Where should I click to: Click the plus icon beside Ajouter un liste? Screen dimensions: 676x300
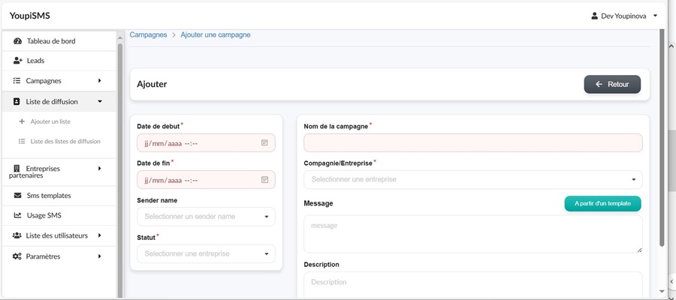click(22, 121)
